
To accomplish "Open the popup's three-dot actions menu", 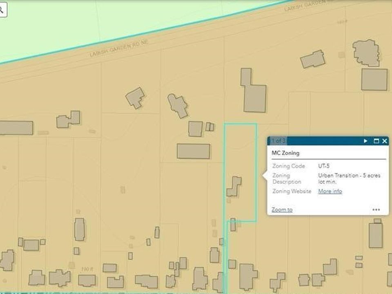I will [x=376, y=210].
